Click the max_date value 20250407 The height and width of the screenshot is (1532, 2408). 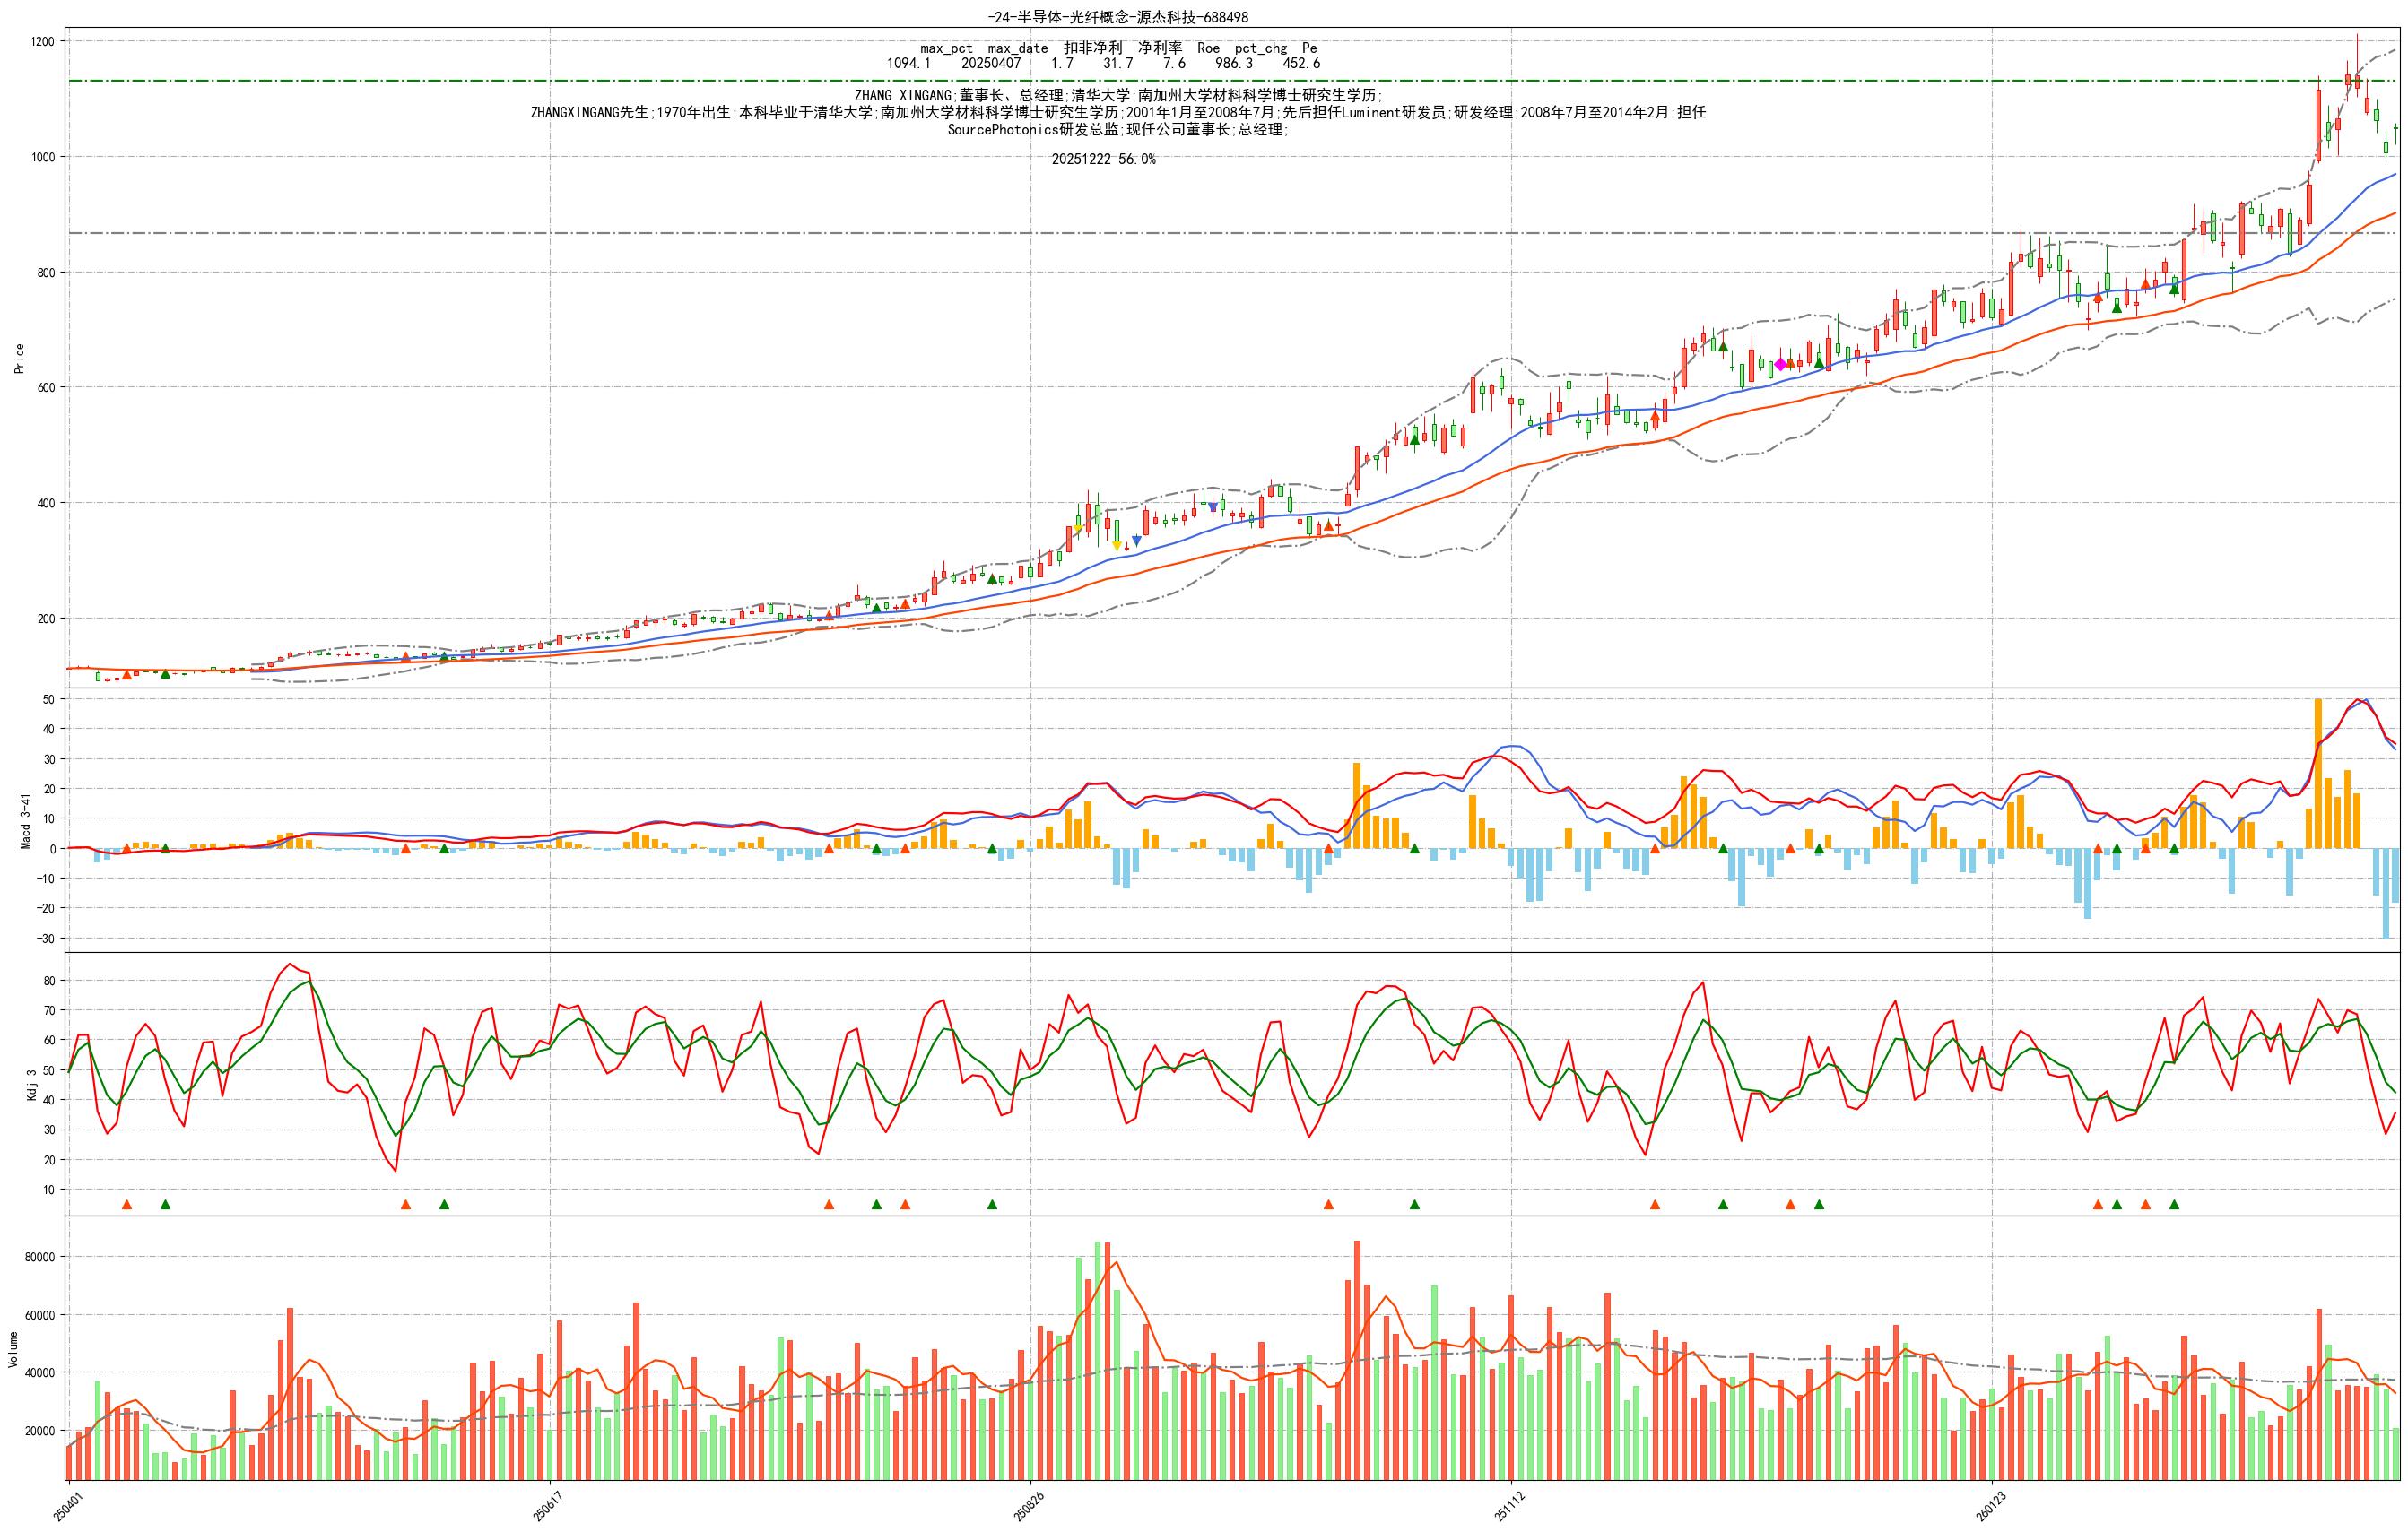990,63
